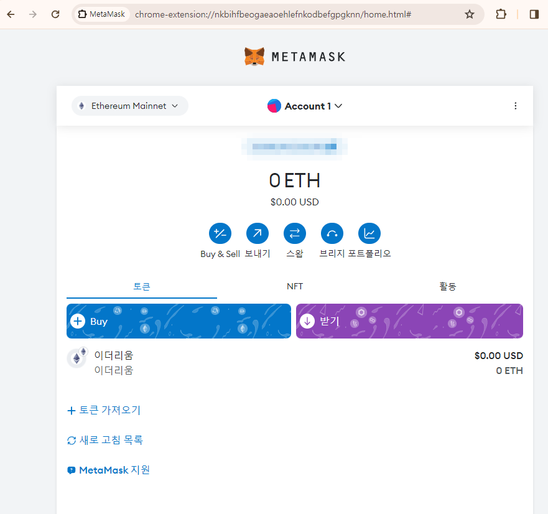The width and height of the screenshot is (548, 514).
Task: Click the purple 받기 (Receive) banner
Action: (x=409, y=320)
